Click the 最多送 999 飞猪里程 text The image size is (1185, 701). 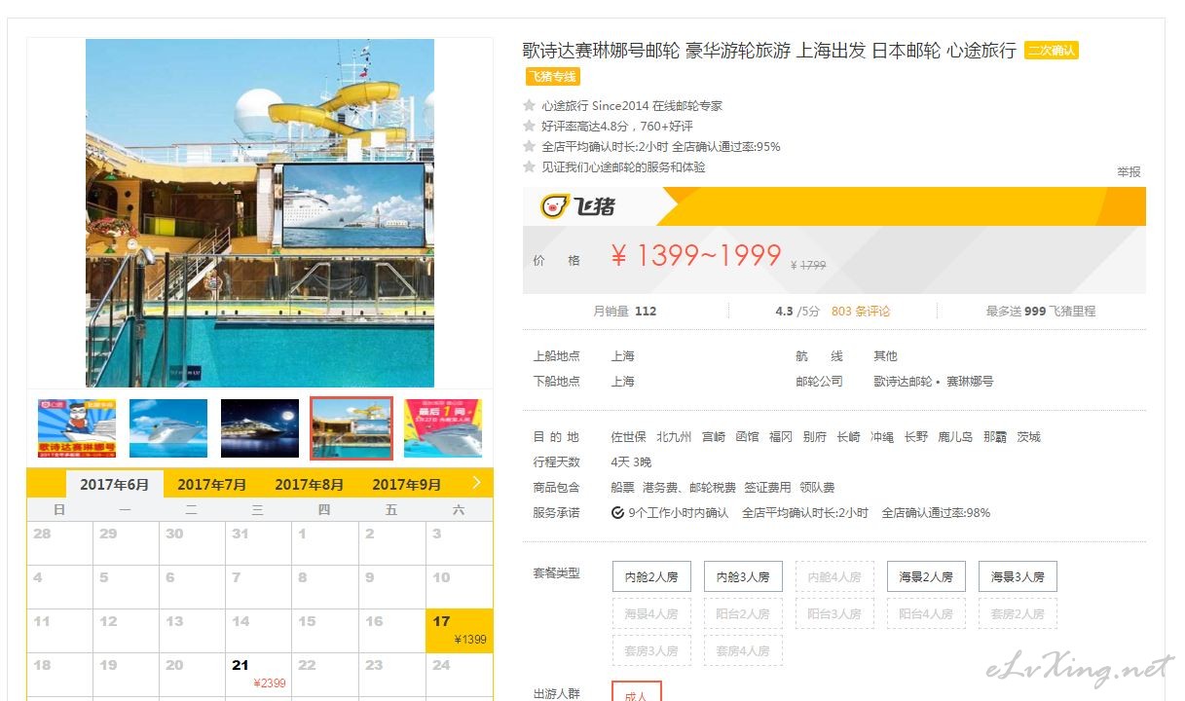pyautogui.click(x=1041, y=312)
